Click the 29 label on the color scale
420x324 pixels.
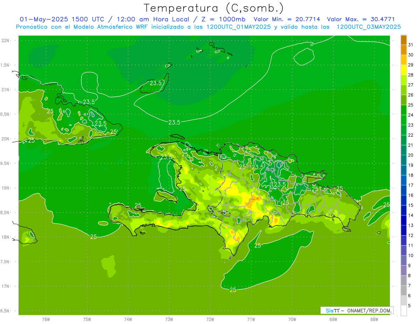click(x=411, y=65)
